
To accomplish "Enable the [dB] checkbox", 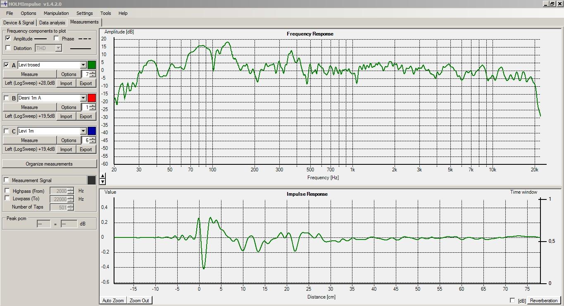I will click(512, 301).
